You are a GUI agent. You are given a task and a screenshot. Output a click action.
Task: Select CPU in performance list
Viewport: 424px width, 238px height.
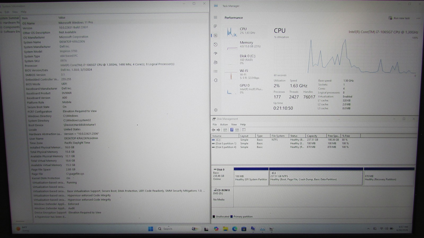coord(245,31)
